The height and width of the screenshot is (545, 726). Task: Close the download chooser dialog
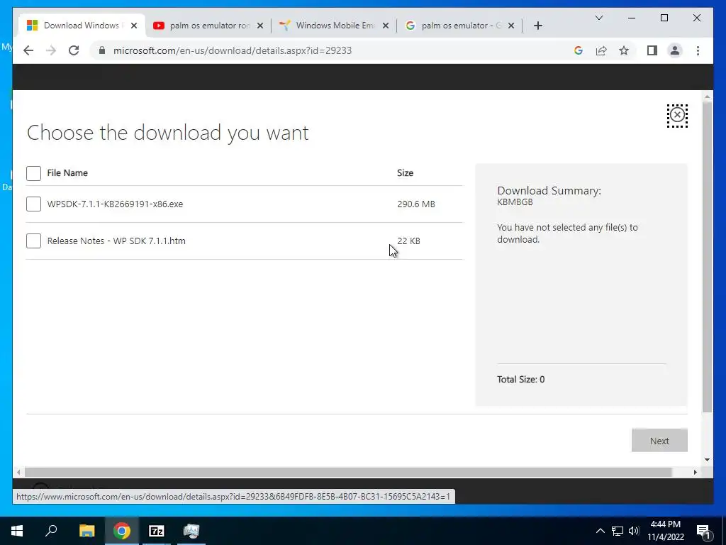click(x=677, y=115)
